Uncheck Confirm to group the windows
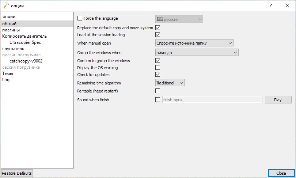The height and width of the screenshot is (178, 296). 158,61
